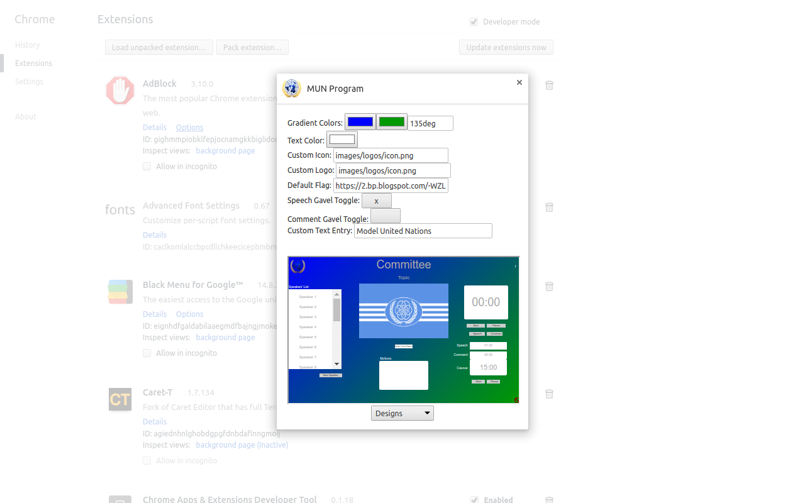Switch to the Settings sidebar entry
805x503 pixels.
point(29,81)
